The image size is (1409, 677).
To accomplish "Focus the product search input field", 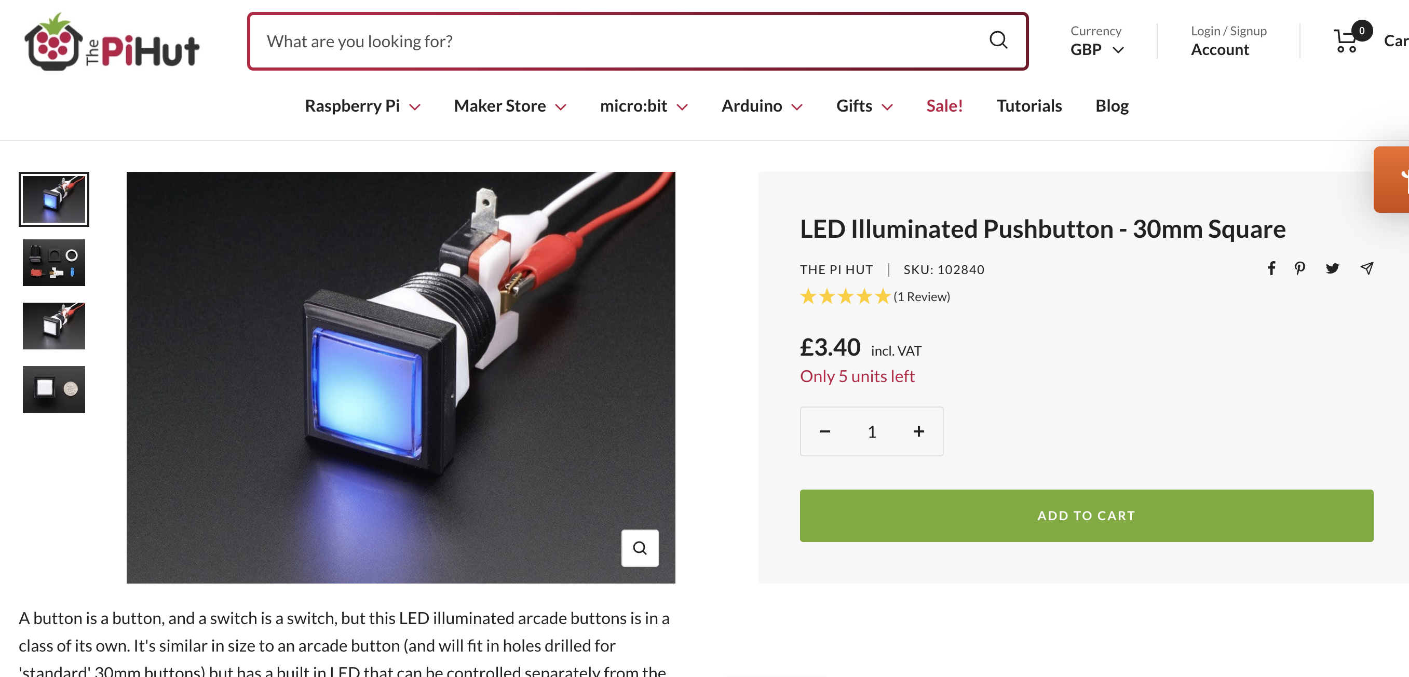I will click(x=618, y=42).
